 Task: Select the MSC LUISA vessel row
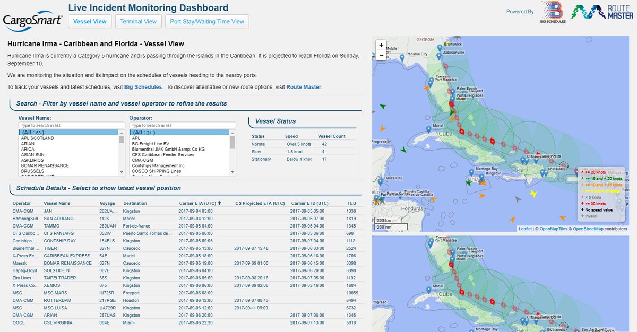coord(185,308)
